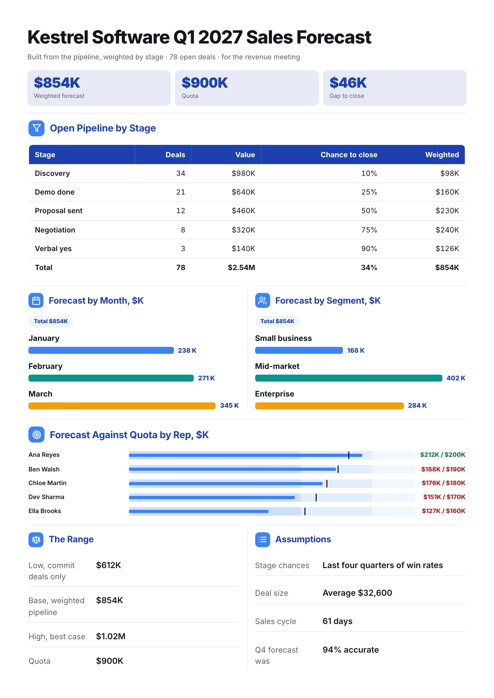Click the March orange forecast bar
Screen dimensions: 494x698
[122, 406]
